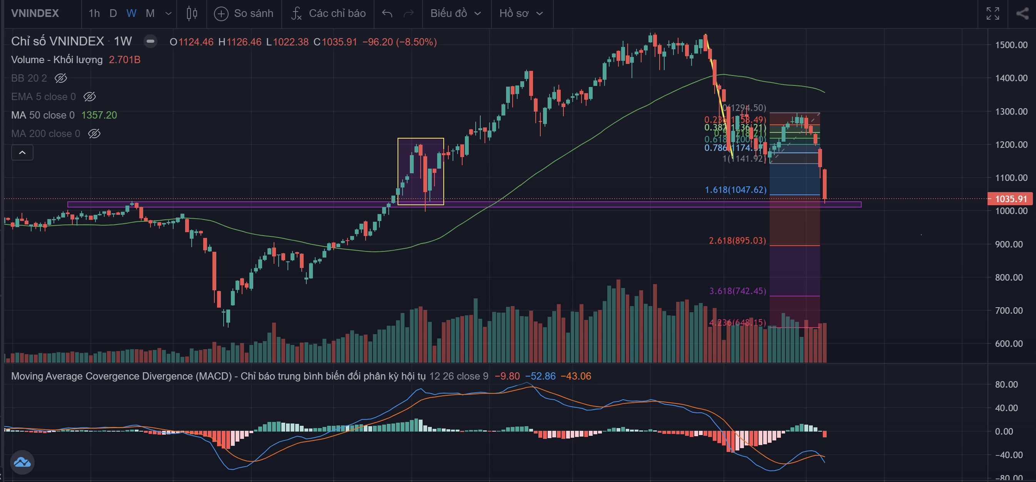Select the Volume - Khối lượng legend

57,60
